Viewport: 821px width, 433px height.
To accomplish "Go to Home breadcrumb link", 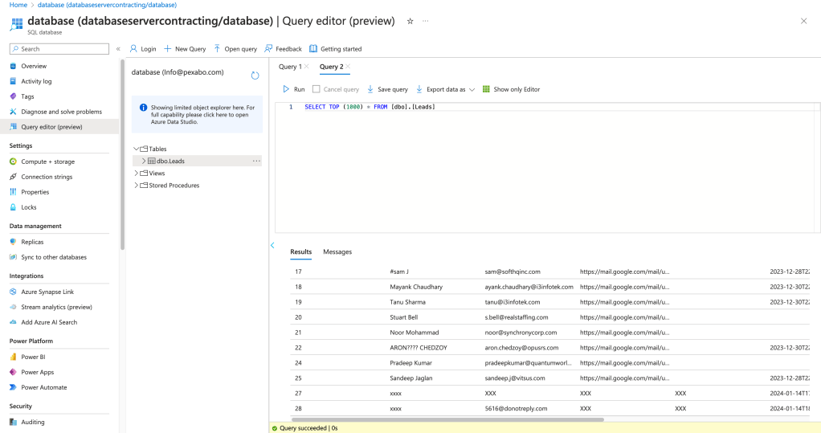I will pos(18,5).
